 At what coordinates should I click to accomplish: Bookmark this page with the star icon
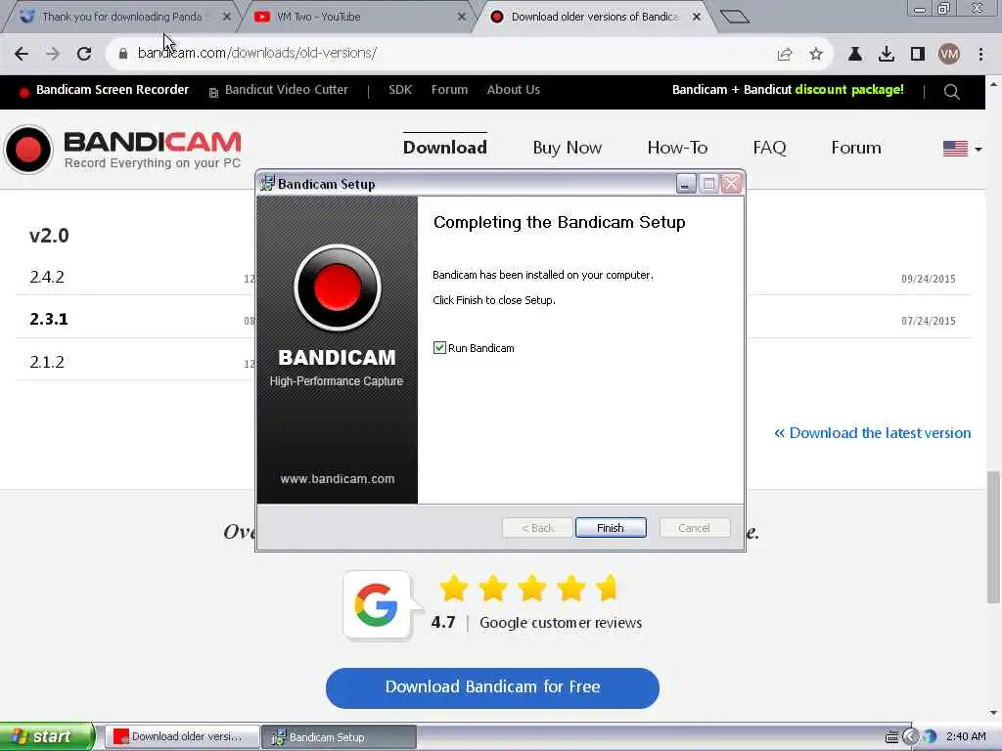click(816, 54)
